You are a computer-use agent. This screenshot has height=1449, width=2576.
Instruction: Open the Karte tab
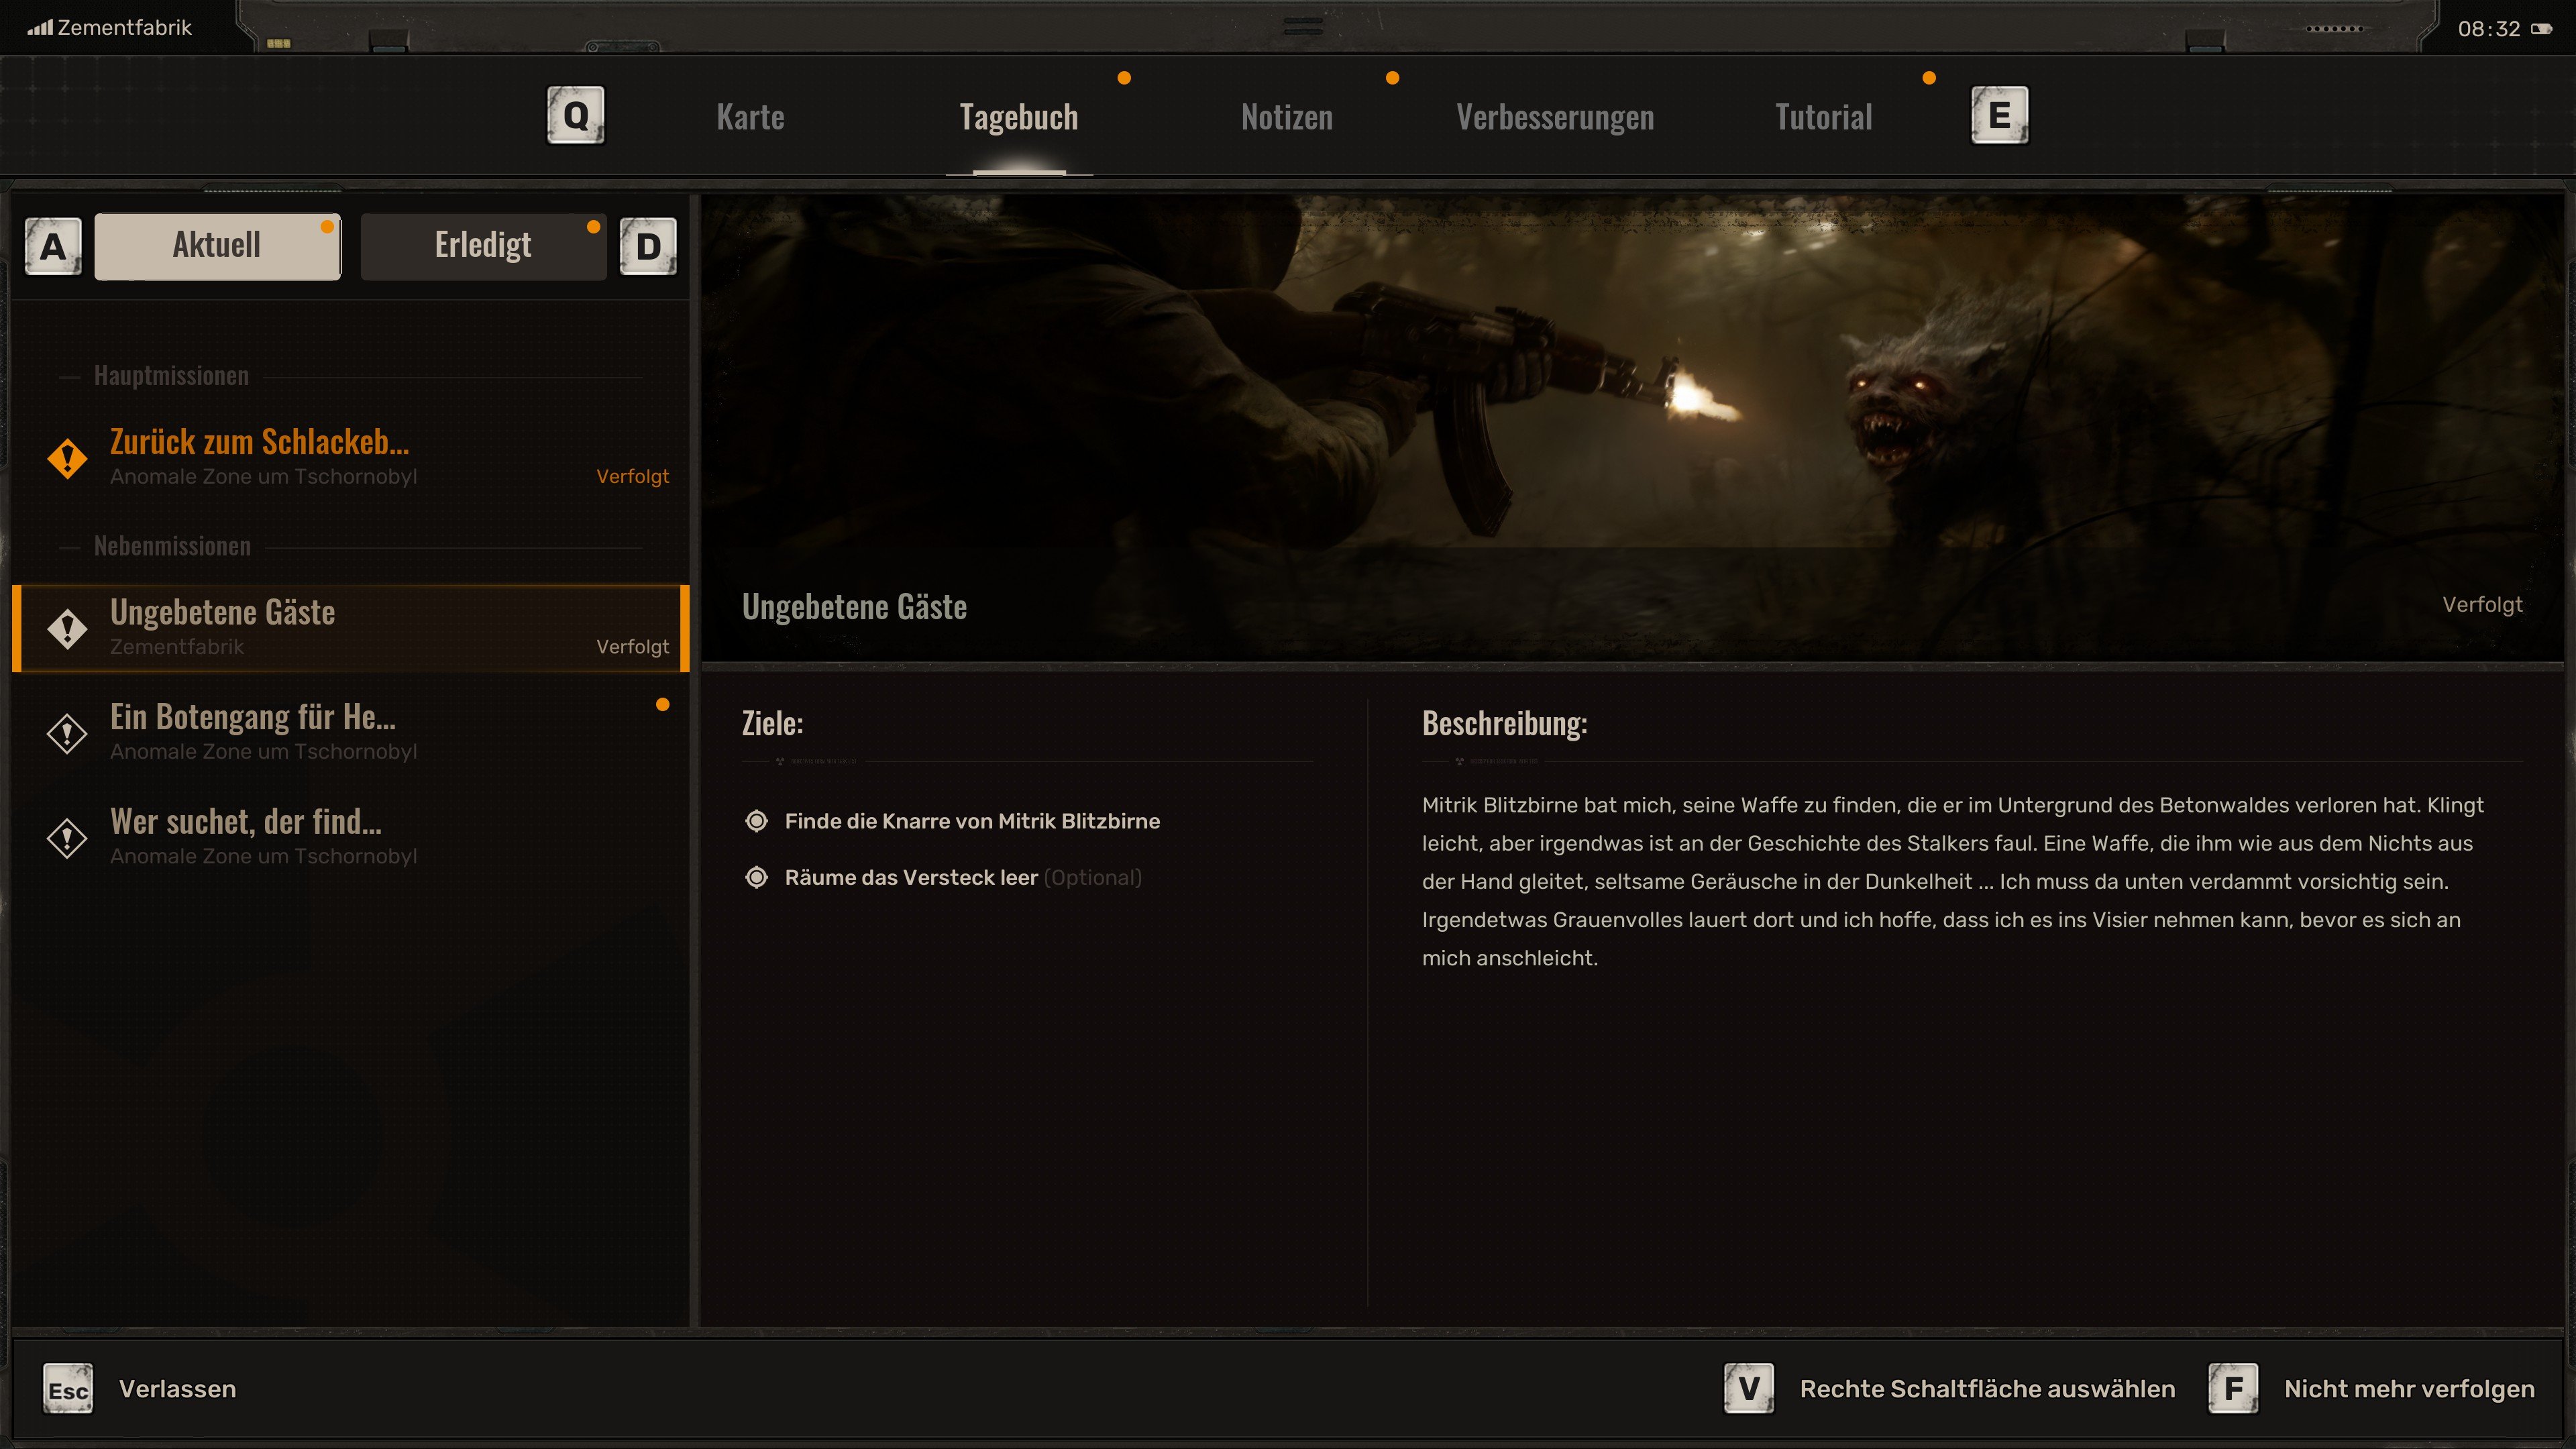(750, 117)
